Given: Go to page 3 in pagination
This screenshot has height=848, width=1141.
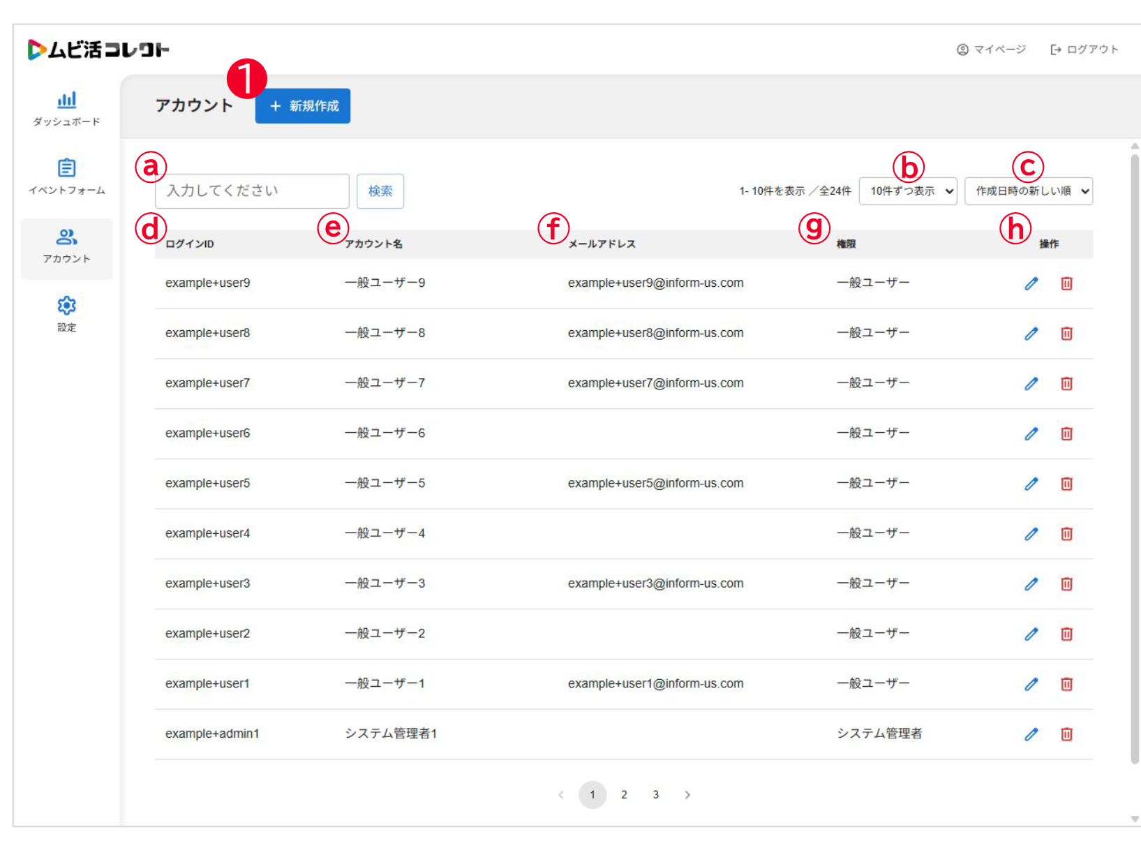Looking at the screenshot, I should (x=656, y=795).
